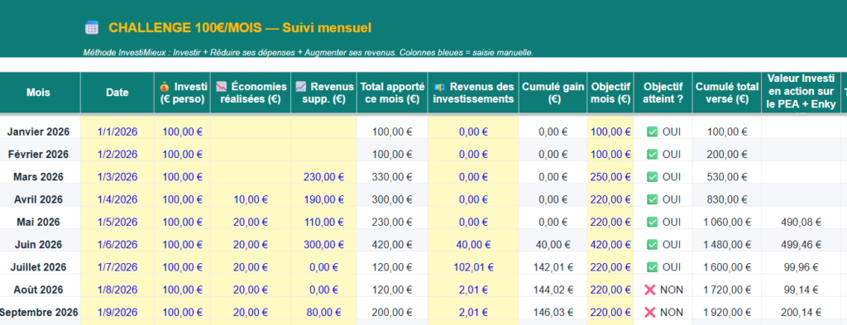Screen dimensions: 847x325
Task: Select the 'Mois' column header
Action: (x=38, y=93)
